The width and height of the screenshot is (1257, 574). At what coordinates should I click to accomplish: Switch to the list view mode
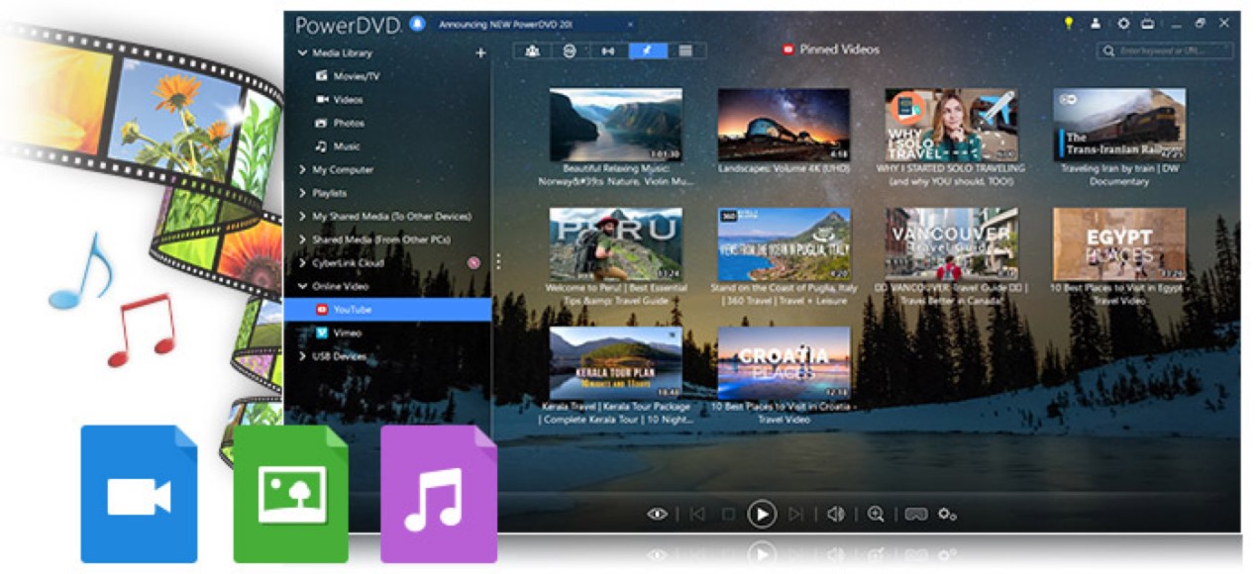[x=683, y=49]
